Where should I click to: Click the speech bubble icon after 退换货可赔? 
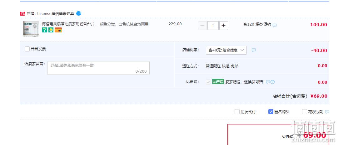(268, 82)
